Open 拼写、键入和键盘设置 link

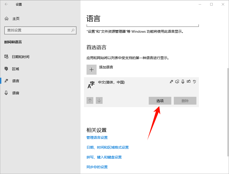click(104, 157)
